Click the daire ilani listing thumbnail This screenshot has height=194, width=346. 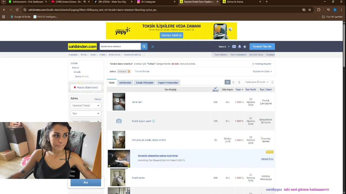click(x=119, y=102)
